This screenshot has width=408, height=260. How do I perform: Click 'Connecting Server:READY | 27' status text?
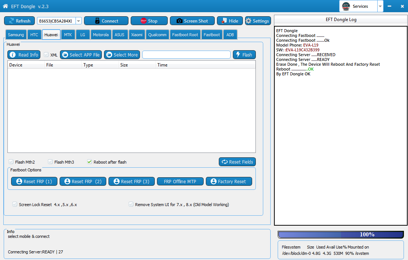pos(36,252)
